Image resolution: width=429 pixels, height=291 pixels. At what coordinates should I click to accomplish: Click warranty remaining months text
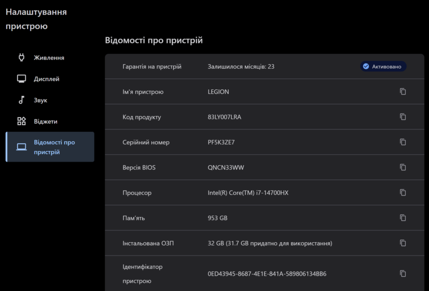241,67
